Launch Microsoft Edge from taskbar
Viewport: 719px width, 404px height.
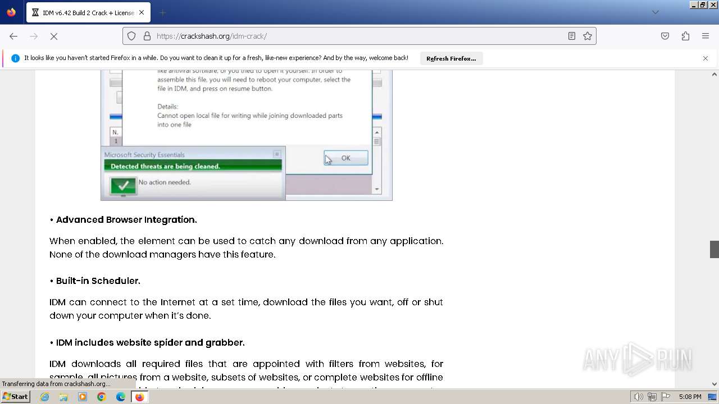coord(121,397)
